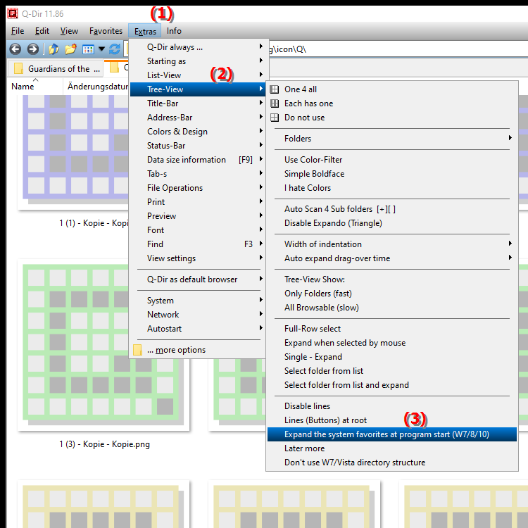This screenshot has height=528, width=528.
Task: Click the Forward navigation arrow
Action: 32,49
